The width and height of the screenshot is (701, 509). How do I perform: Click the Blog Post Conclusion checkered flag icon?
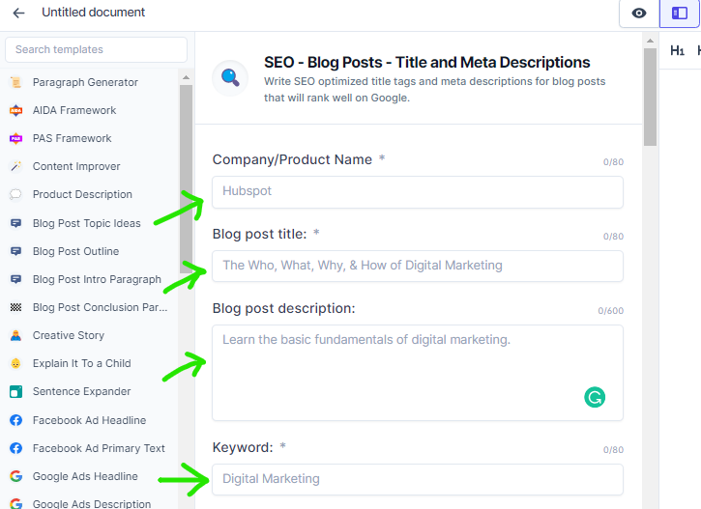(15, 307)
